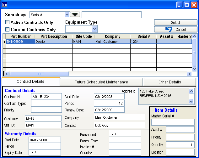Open the Search by Serial # dropdown
The width and height of the screenshot is (199, 158).
point(67,14)
